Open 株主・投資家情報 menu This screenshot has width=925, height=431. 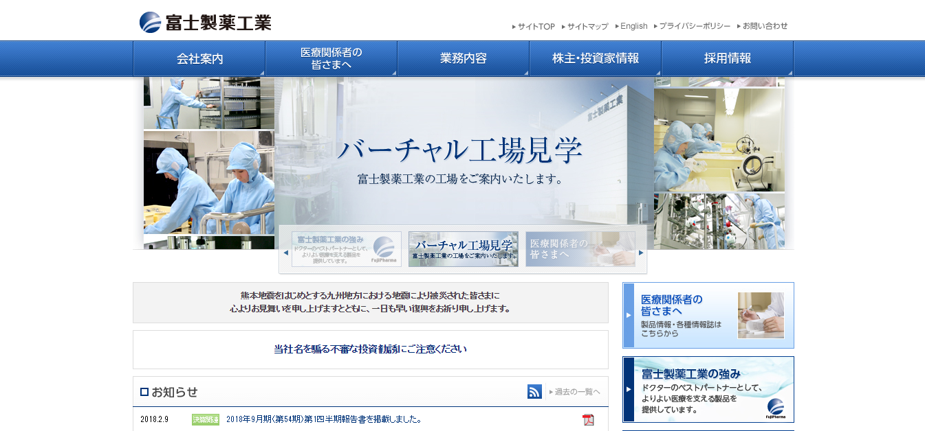(596, 58)
